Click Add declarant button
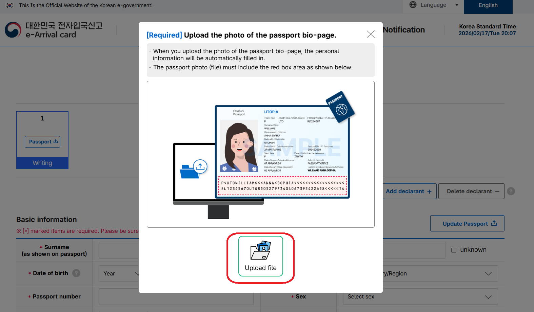 (x=410, y=191)
